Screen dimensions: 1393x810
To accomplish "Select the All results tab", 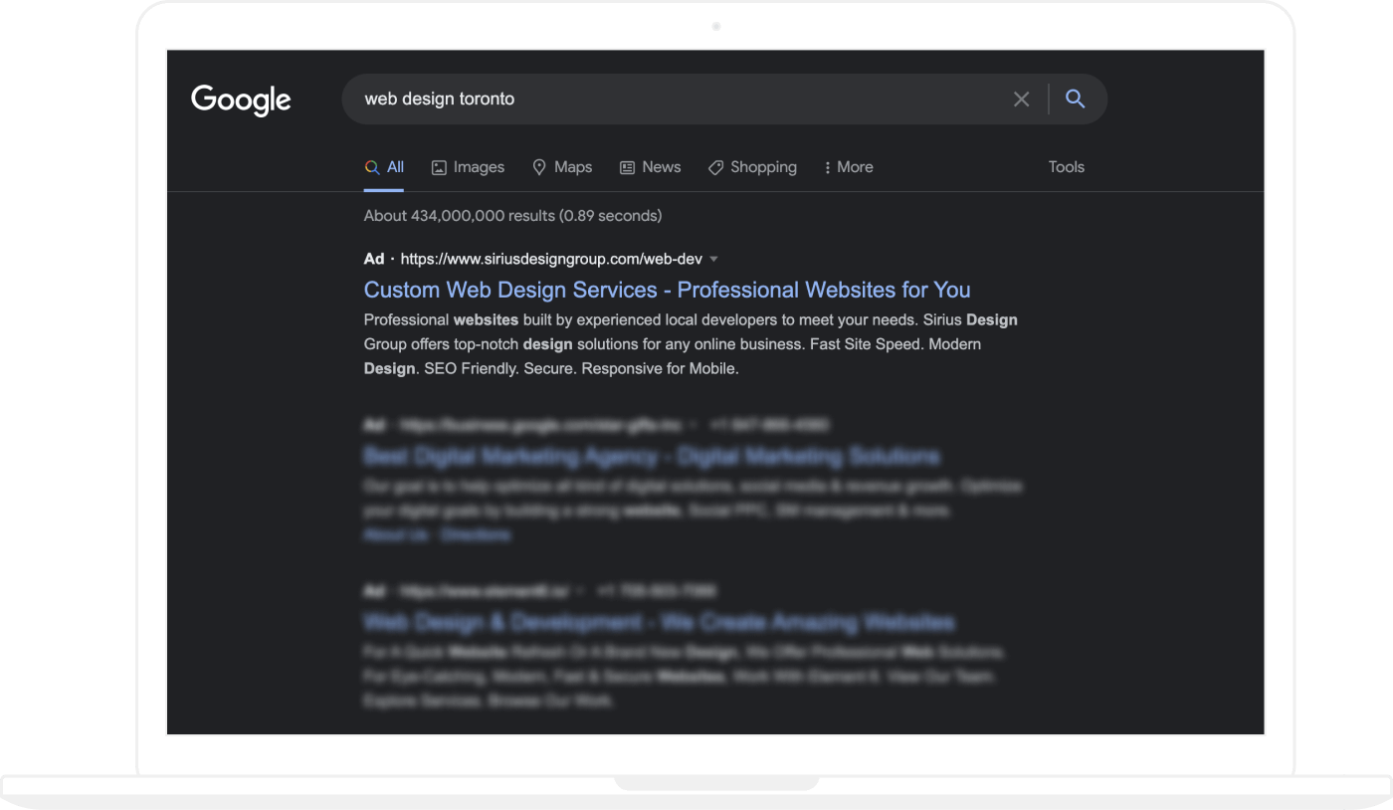I will pos(385,167).
